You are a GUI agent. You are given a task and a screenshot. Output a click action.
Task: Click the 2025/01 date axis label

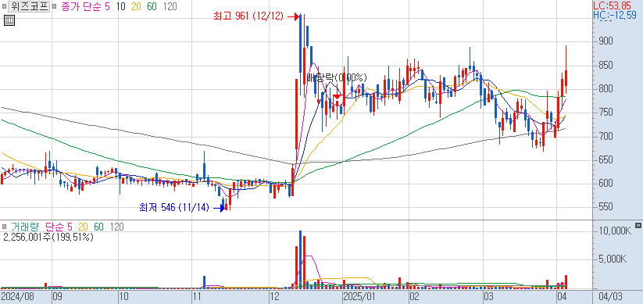click(360, 297)
